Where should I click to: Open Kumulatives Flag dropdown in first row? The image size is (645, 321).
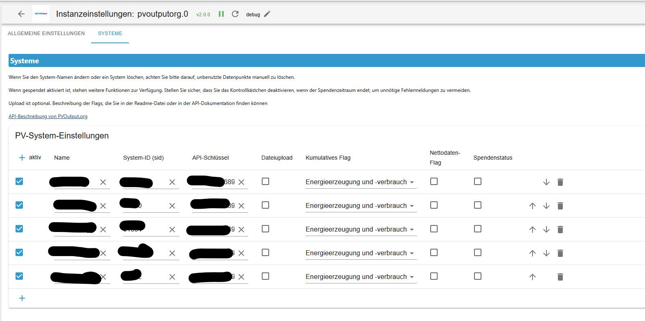click(361, 182)
